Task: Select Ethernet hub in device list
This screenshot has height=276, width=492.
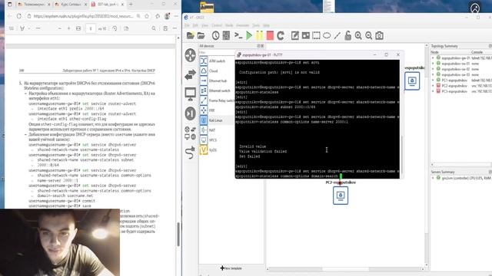Action: (217, 80)
